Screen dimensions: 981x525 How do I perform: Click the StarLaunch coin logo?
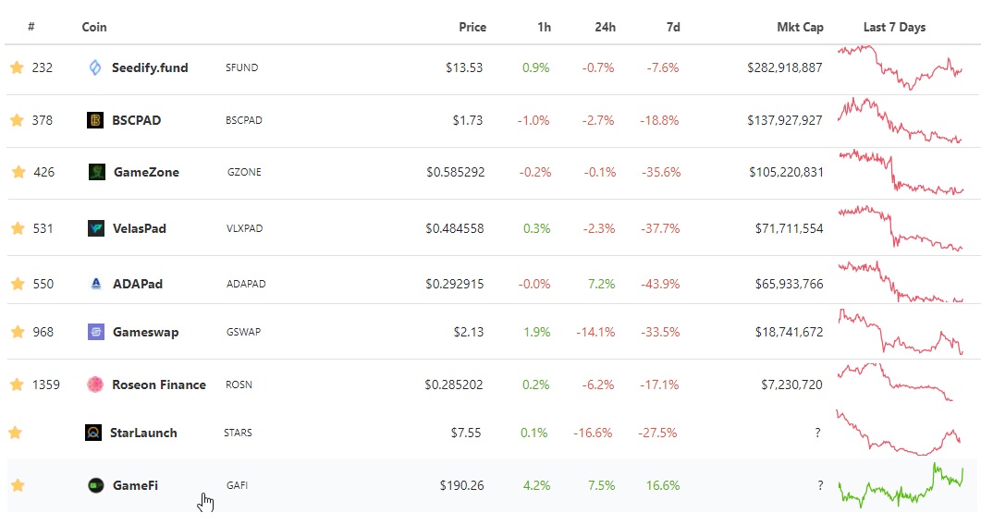point(93,433)
